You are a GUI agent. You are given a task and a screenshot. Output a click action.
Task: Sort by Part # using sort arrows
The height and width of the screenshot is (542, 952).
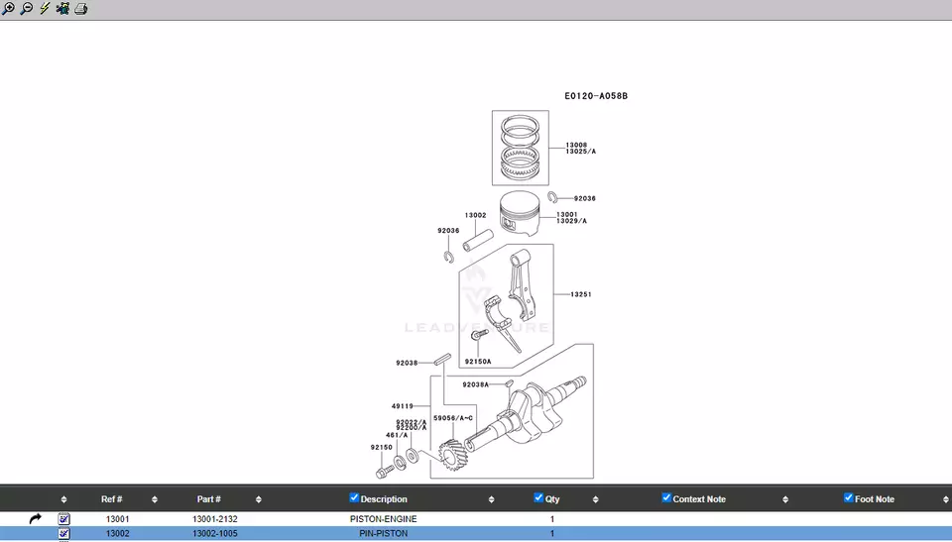tap(259, 499)
